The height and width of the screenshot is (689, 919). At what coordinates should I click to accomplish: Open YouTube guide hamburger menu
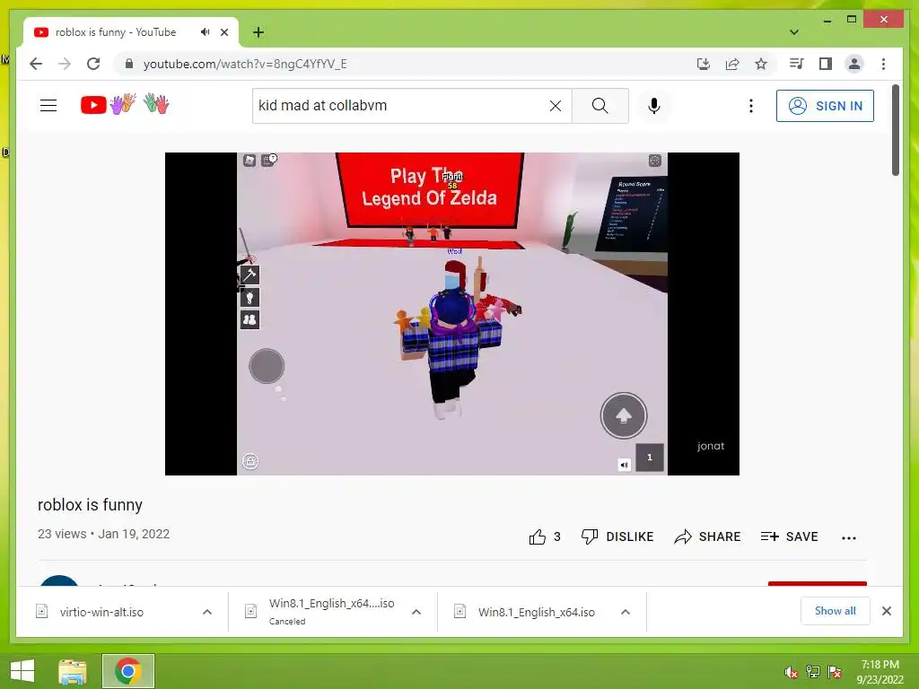pyautogui.click(x=48, y=106)
